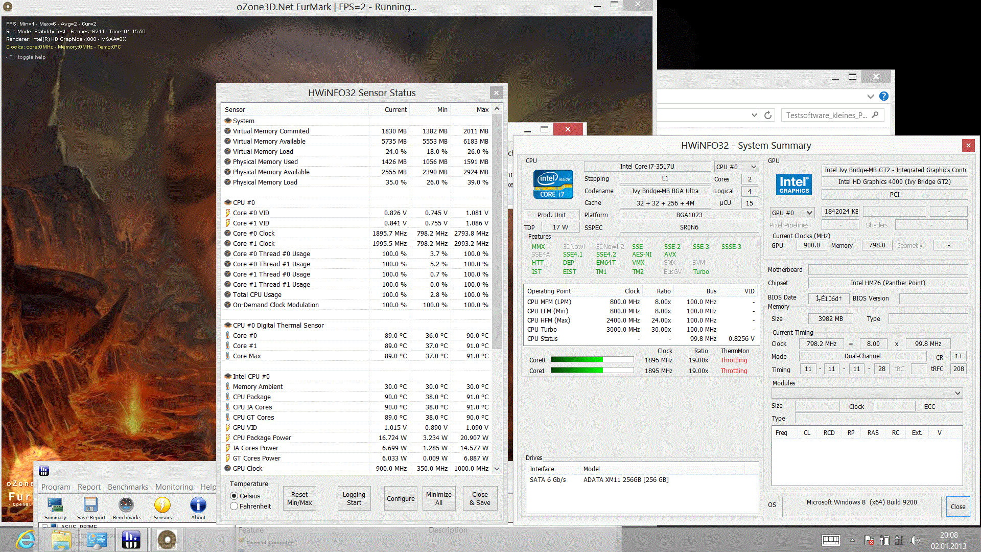Click the HWiNFO taskbar icon

pos(131,540)
